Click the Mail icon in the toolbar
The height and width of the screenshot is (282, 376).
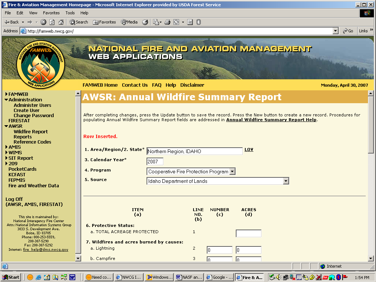coord(156,22)
